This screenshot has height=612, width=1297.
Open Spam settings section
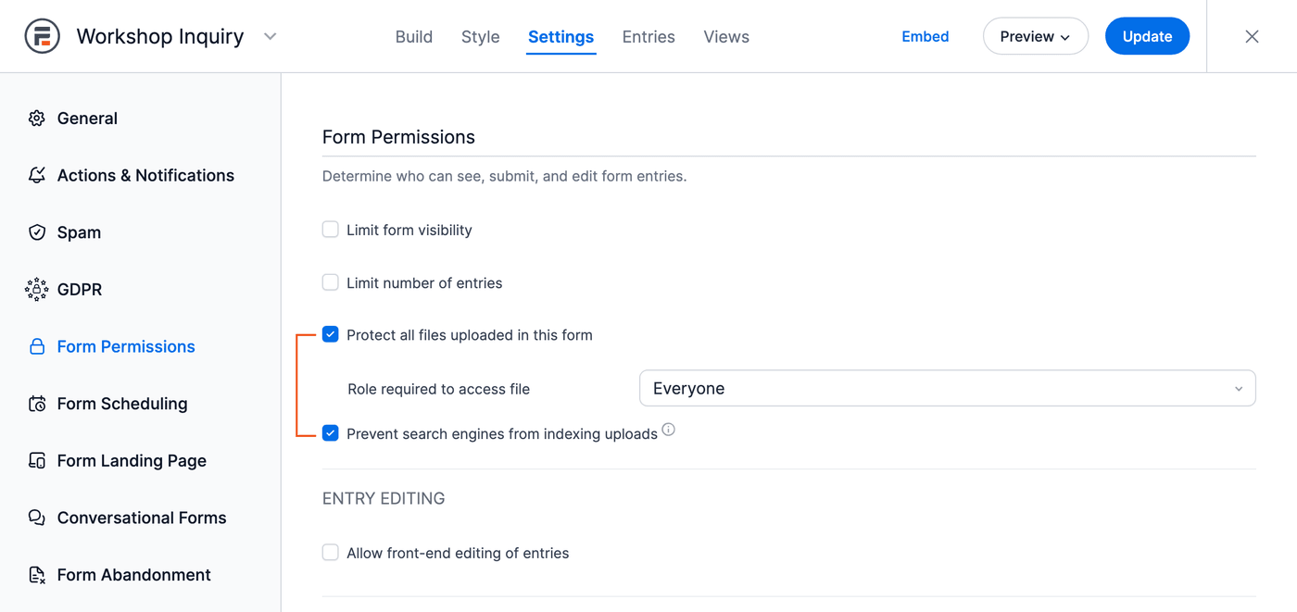(79, 232)
